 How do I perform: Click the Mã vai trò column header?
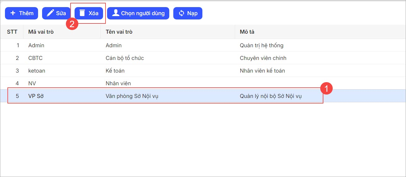tap(41, 32)
